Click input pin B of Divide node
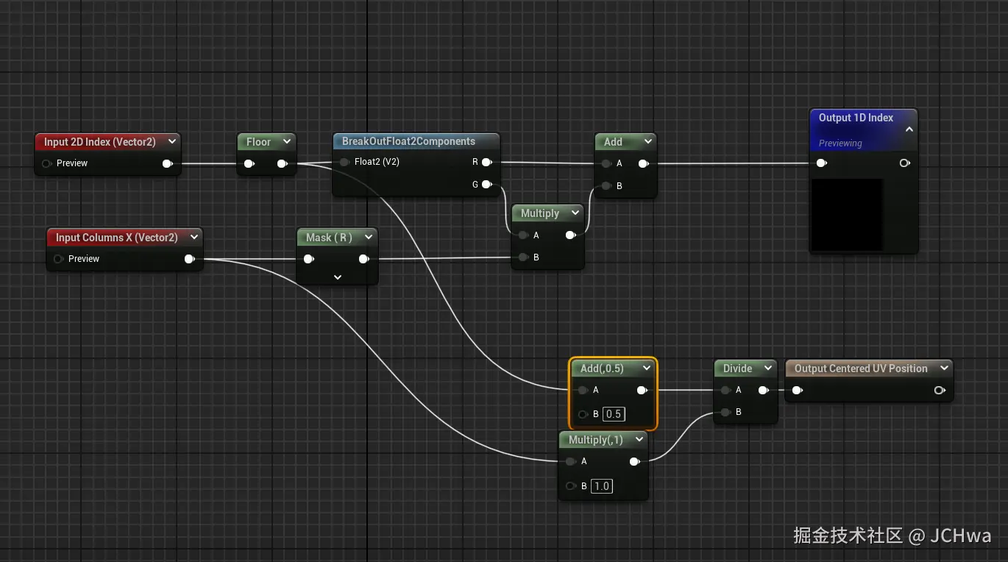Viewport: 1008px width, 562px height. pos(725,412)
